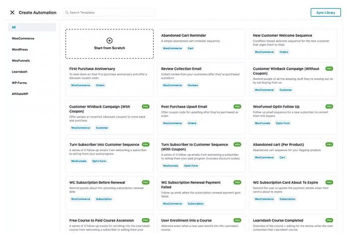350x237 pixels.
Task: Select the All category filter
Action: click(x=32, y=27)
